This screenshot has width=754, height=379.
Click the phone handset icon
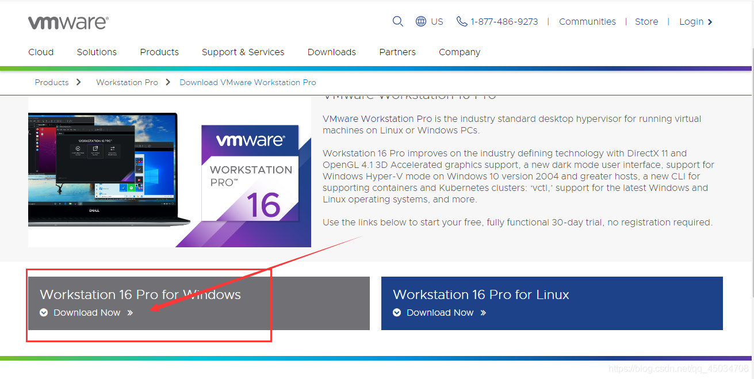click(462, 21)
